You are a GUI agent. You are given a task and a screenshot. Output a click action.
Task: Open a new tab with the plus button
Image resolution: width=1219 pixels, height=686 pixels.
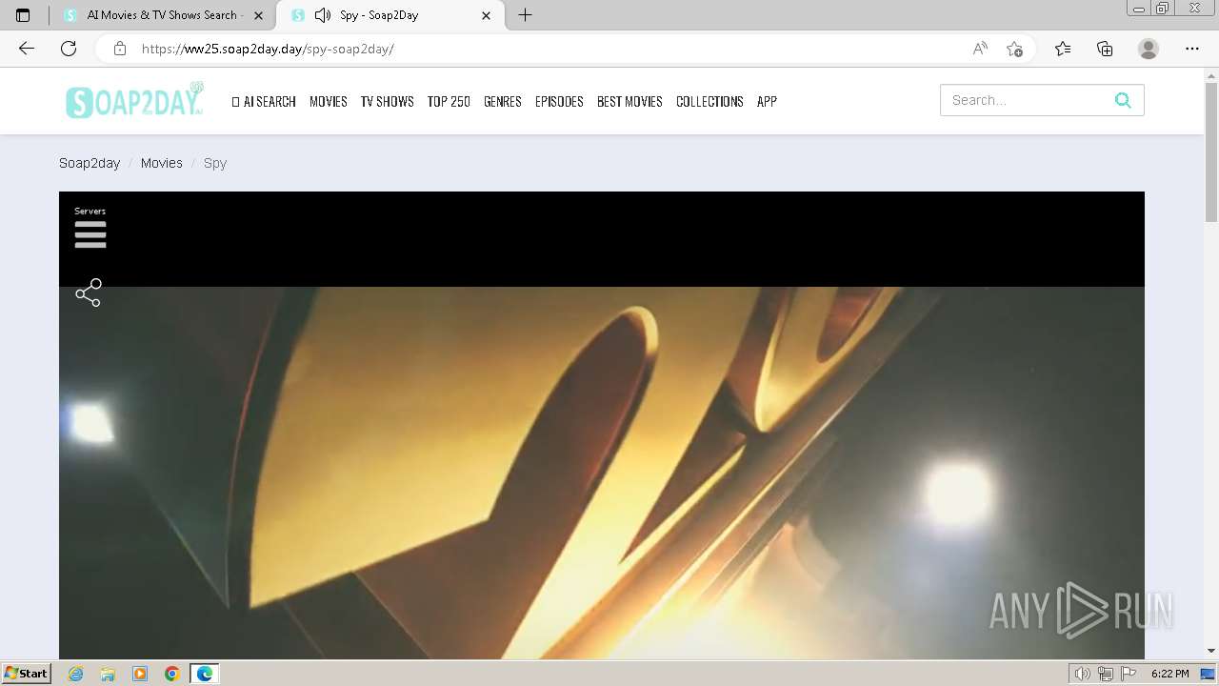(525, 15)
